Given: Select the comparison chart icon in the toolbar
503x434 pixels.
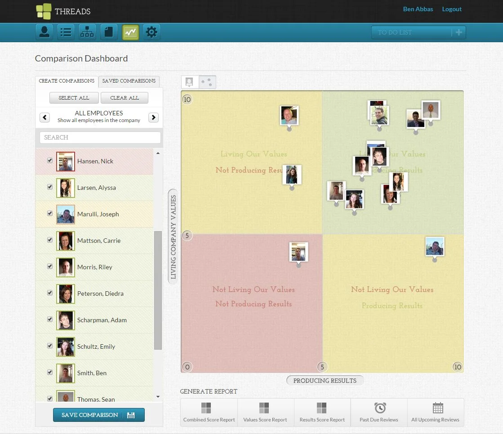Looking at the screenshot, I should click(130, 32).
